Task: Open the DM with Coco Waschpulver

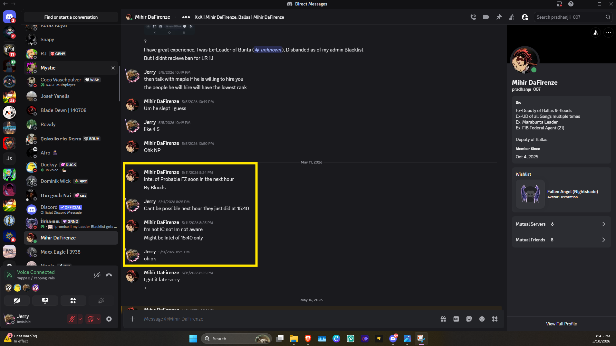Action: click(71, 82)
